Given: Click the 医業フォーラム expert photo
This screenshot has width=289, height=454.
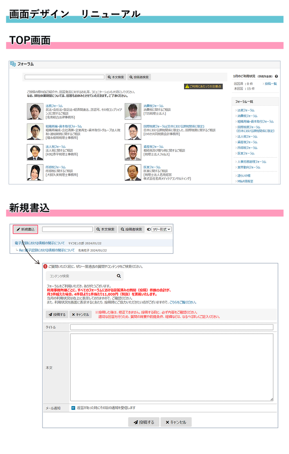Looking at the screenshot, I should [133, 173].
